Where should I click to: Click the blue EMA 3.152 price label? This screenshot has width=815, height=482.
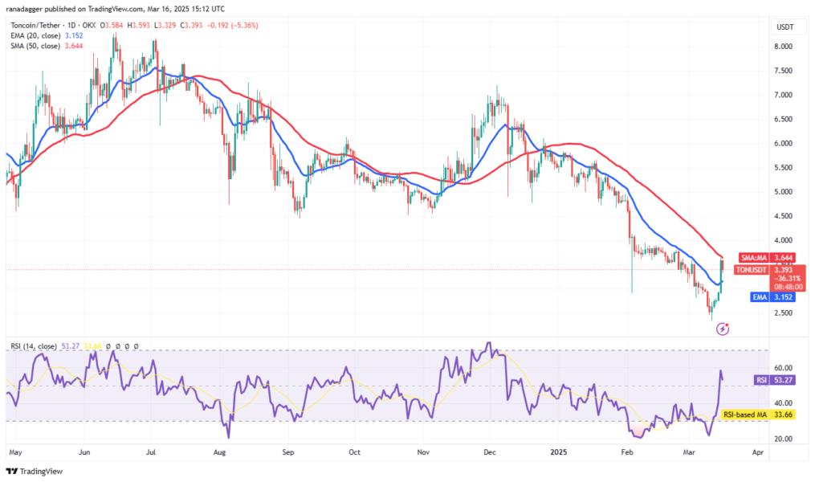pos(773,297)
